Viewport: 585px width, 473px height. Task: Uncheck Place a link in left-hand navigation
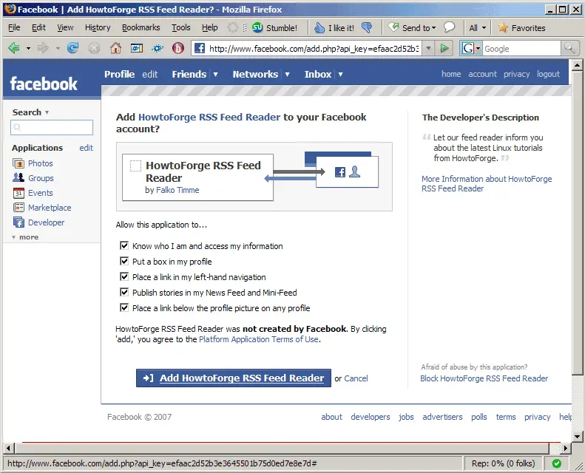click(124, 276)
